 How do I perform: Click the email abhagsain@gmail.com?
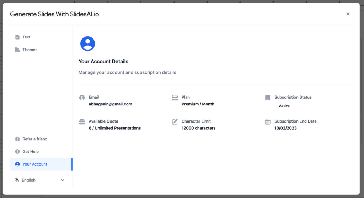(110, 104)
